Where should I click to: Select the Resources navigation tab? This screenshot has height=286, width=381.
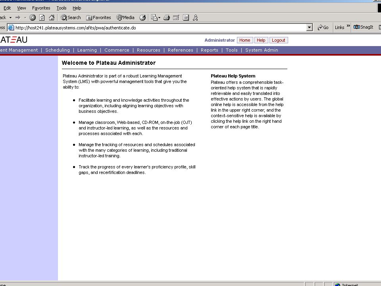(148, 50)
